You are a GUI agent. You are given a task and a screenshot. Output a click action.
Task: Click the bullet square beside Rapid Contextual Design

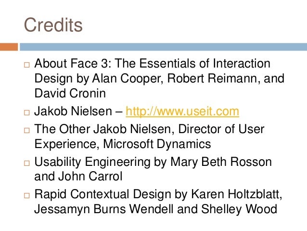coord(27,195)
